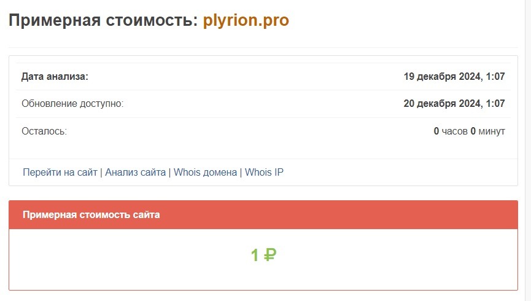This screenshot has height=301, width=531.
Task: Click the red "Примерная стоимость сайта" panel header
Action: click(x=91, y=215)
